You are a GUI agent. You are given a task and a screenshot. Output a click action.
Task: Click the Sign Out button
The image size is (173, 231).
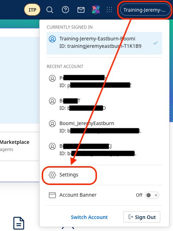pyautogui.click(x=142, y=217)
